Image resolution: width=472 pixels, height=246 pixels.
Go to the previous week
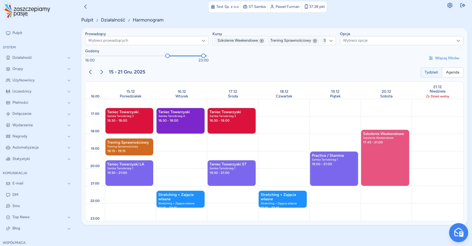(90, 72)
